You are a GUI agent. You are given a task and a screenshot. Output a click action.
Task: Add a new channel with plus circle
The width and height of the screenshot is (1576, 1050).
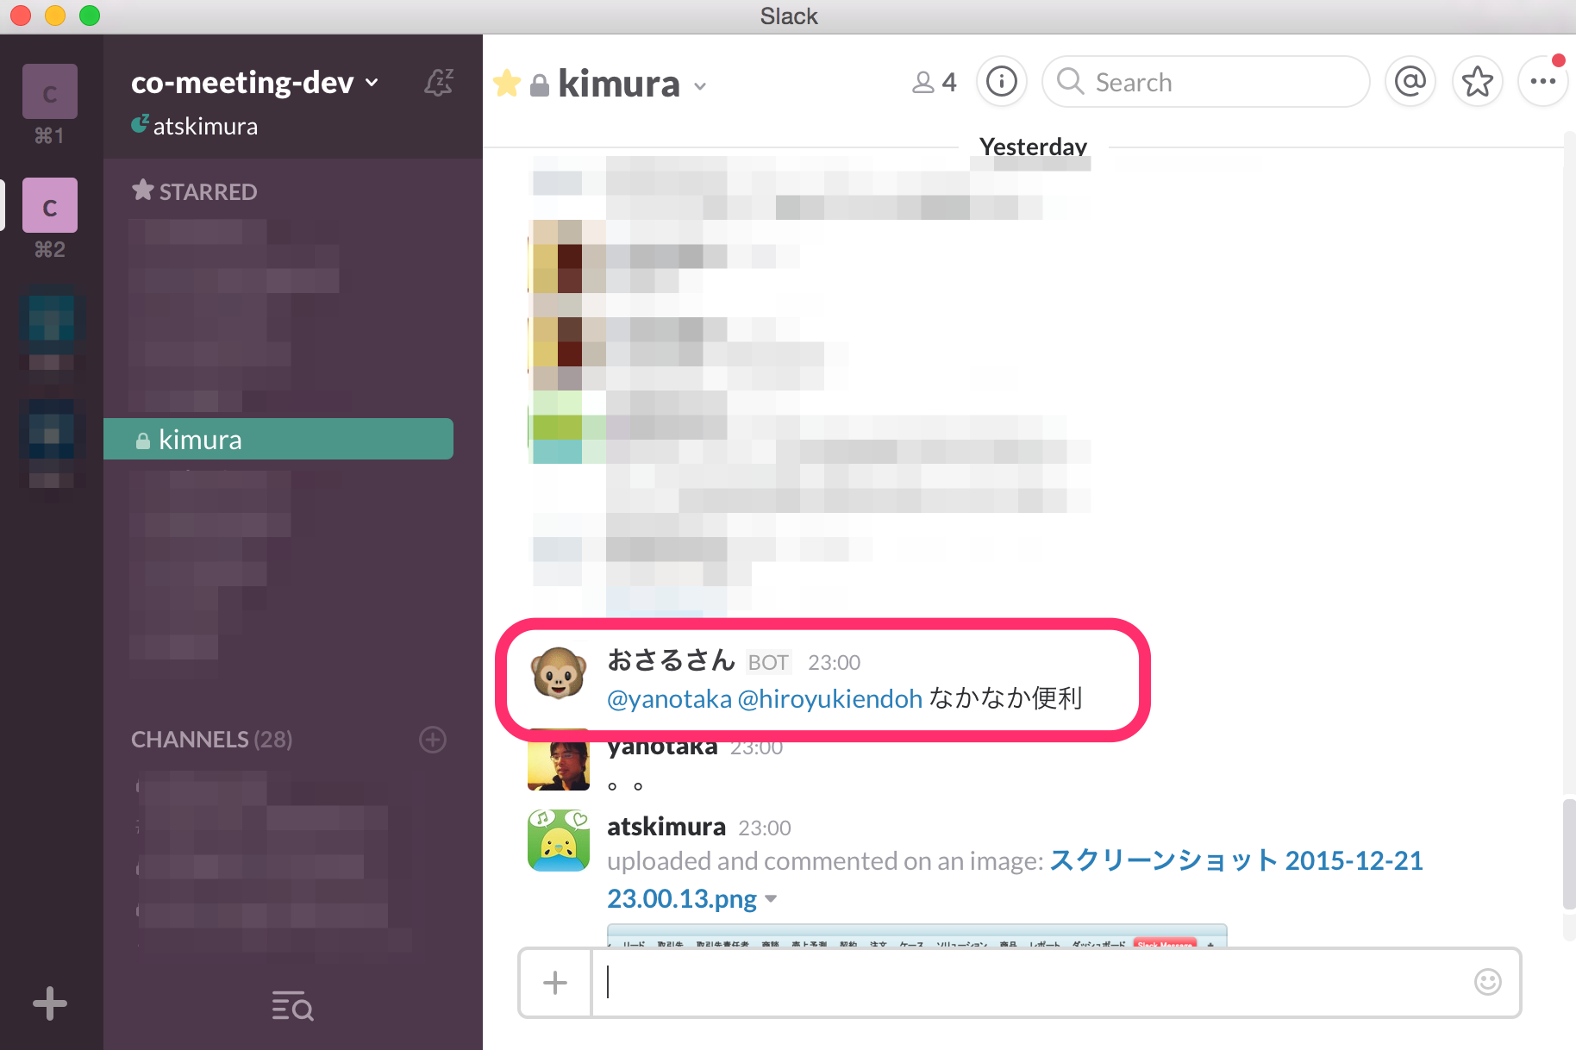tap(433, 740)
